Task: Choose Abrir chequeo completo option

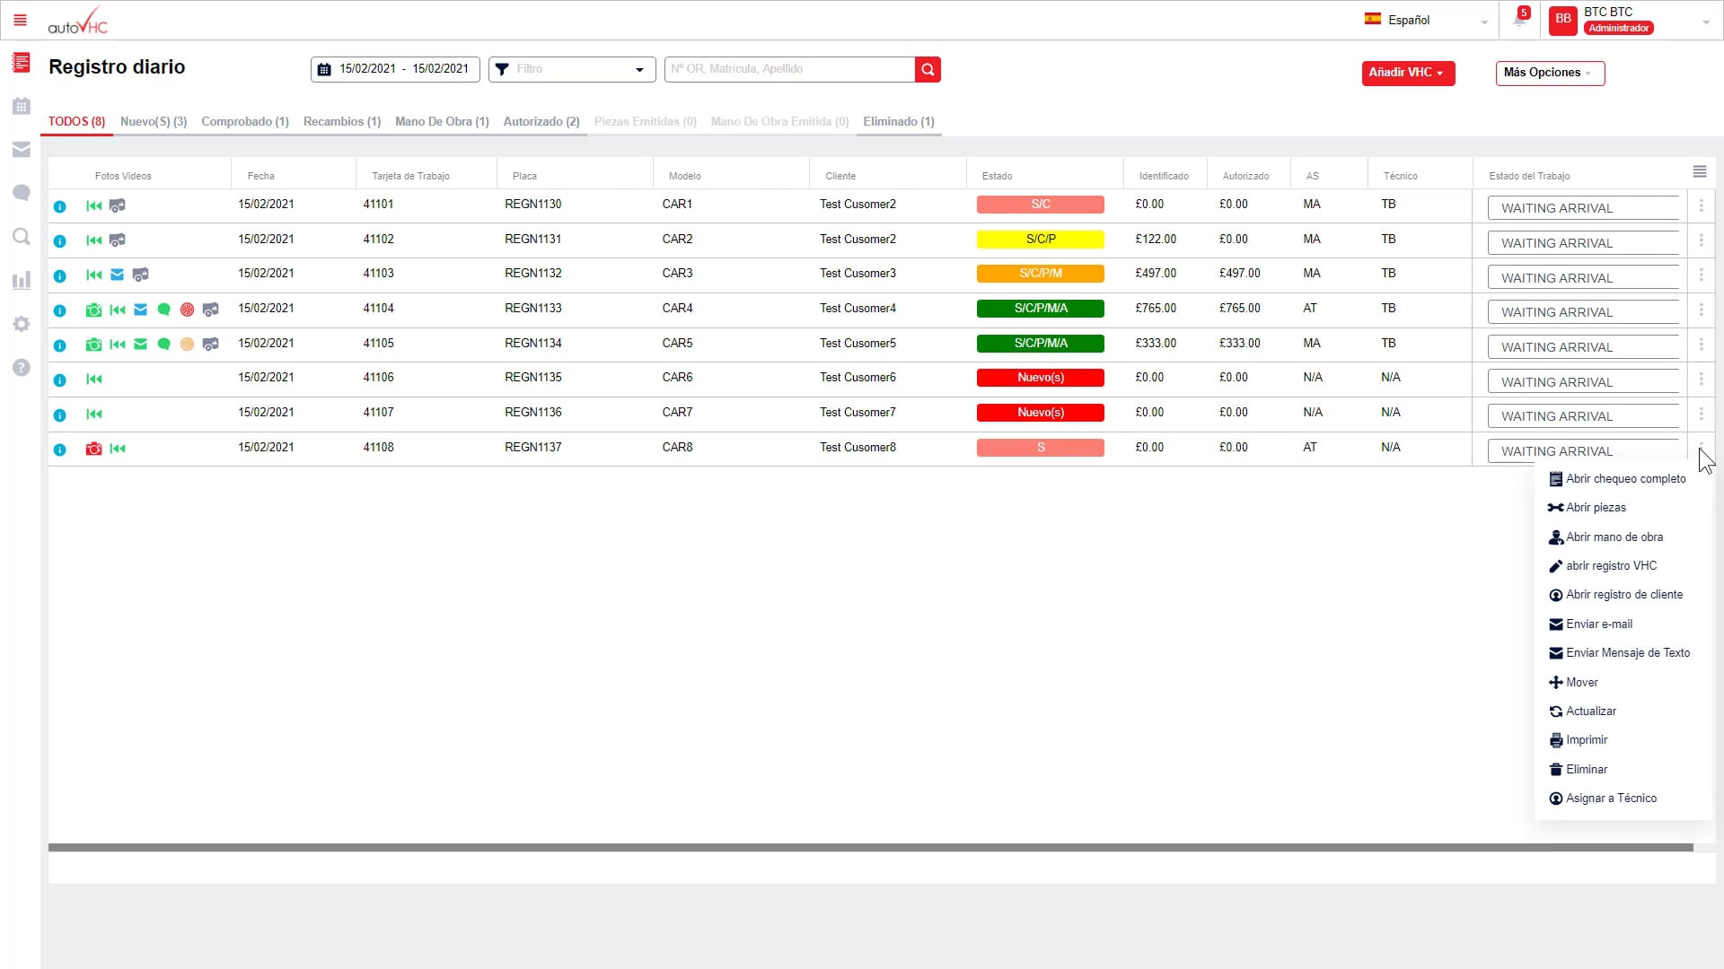Action: coord(1625,479)
